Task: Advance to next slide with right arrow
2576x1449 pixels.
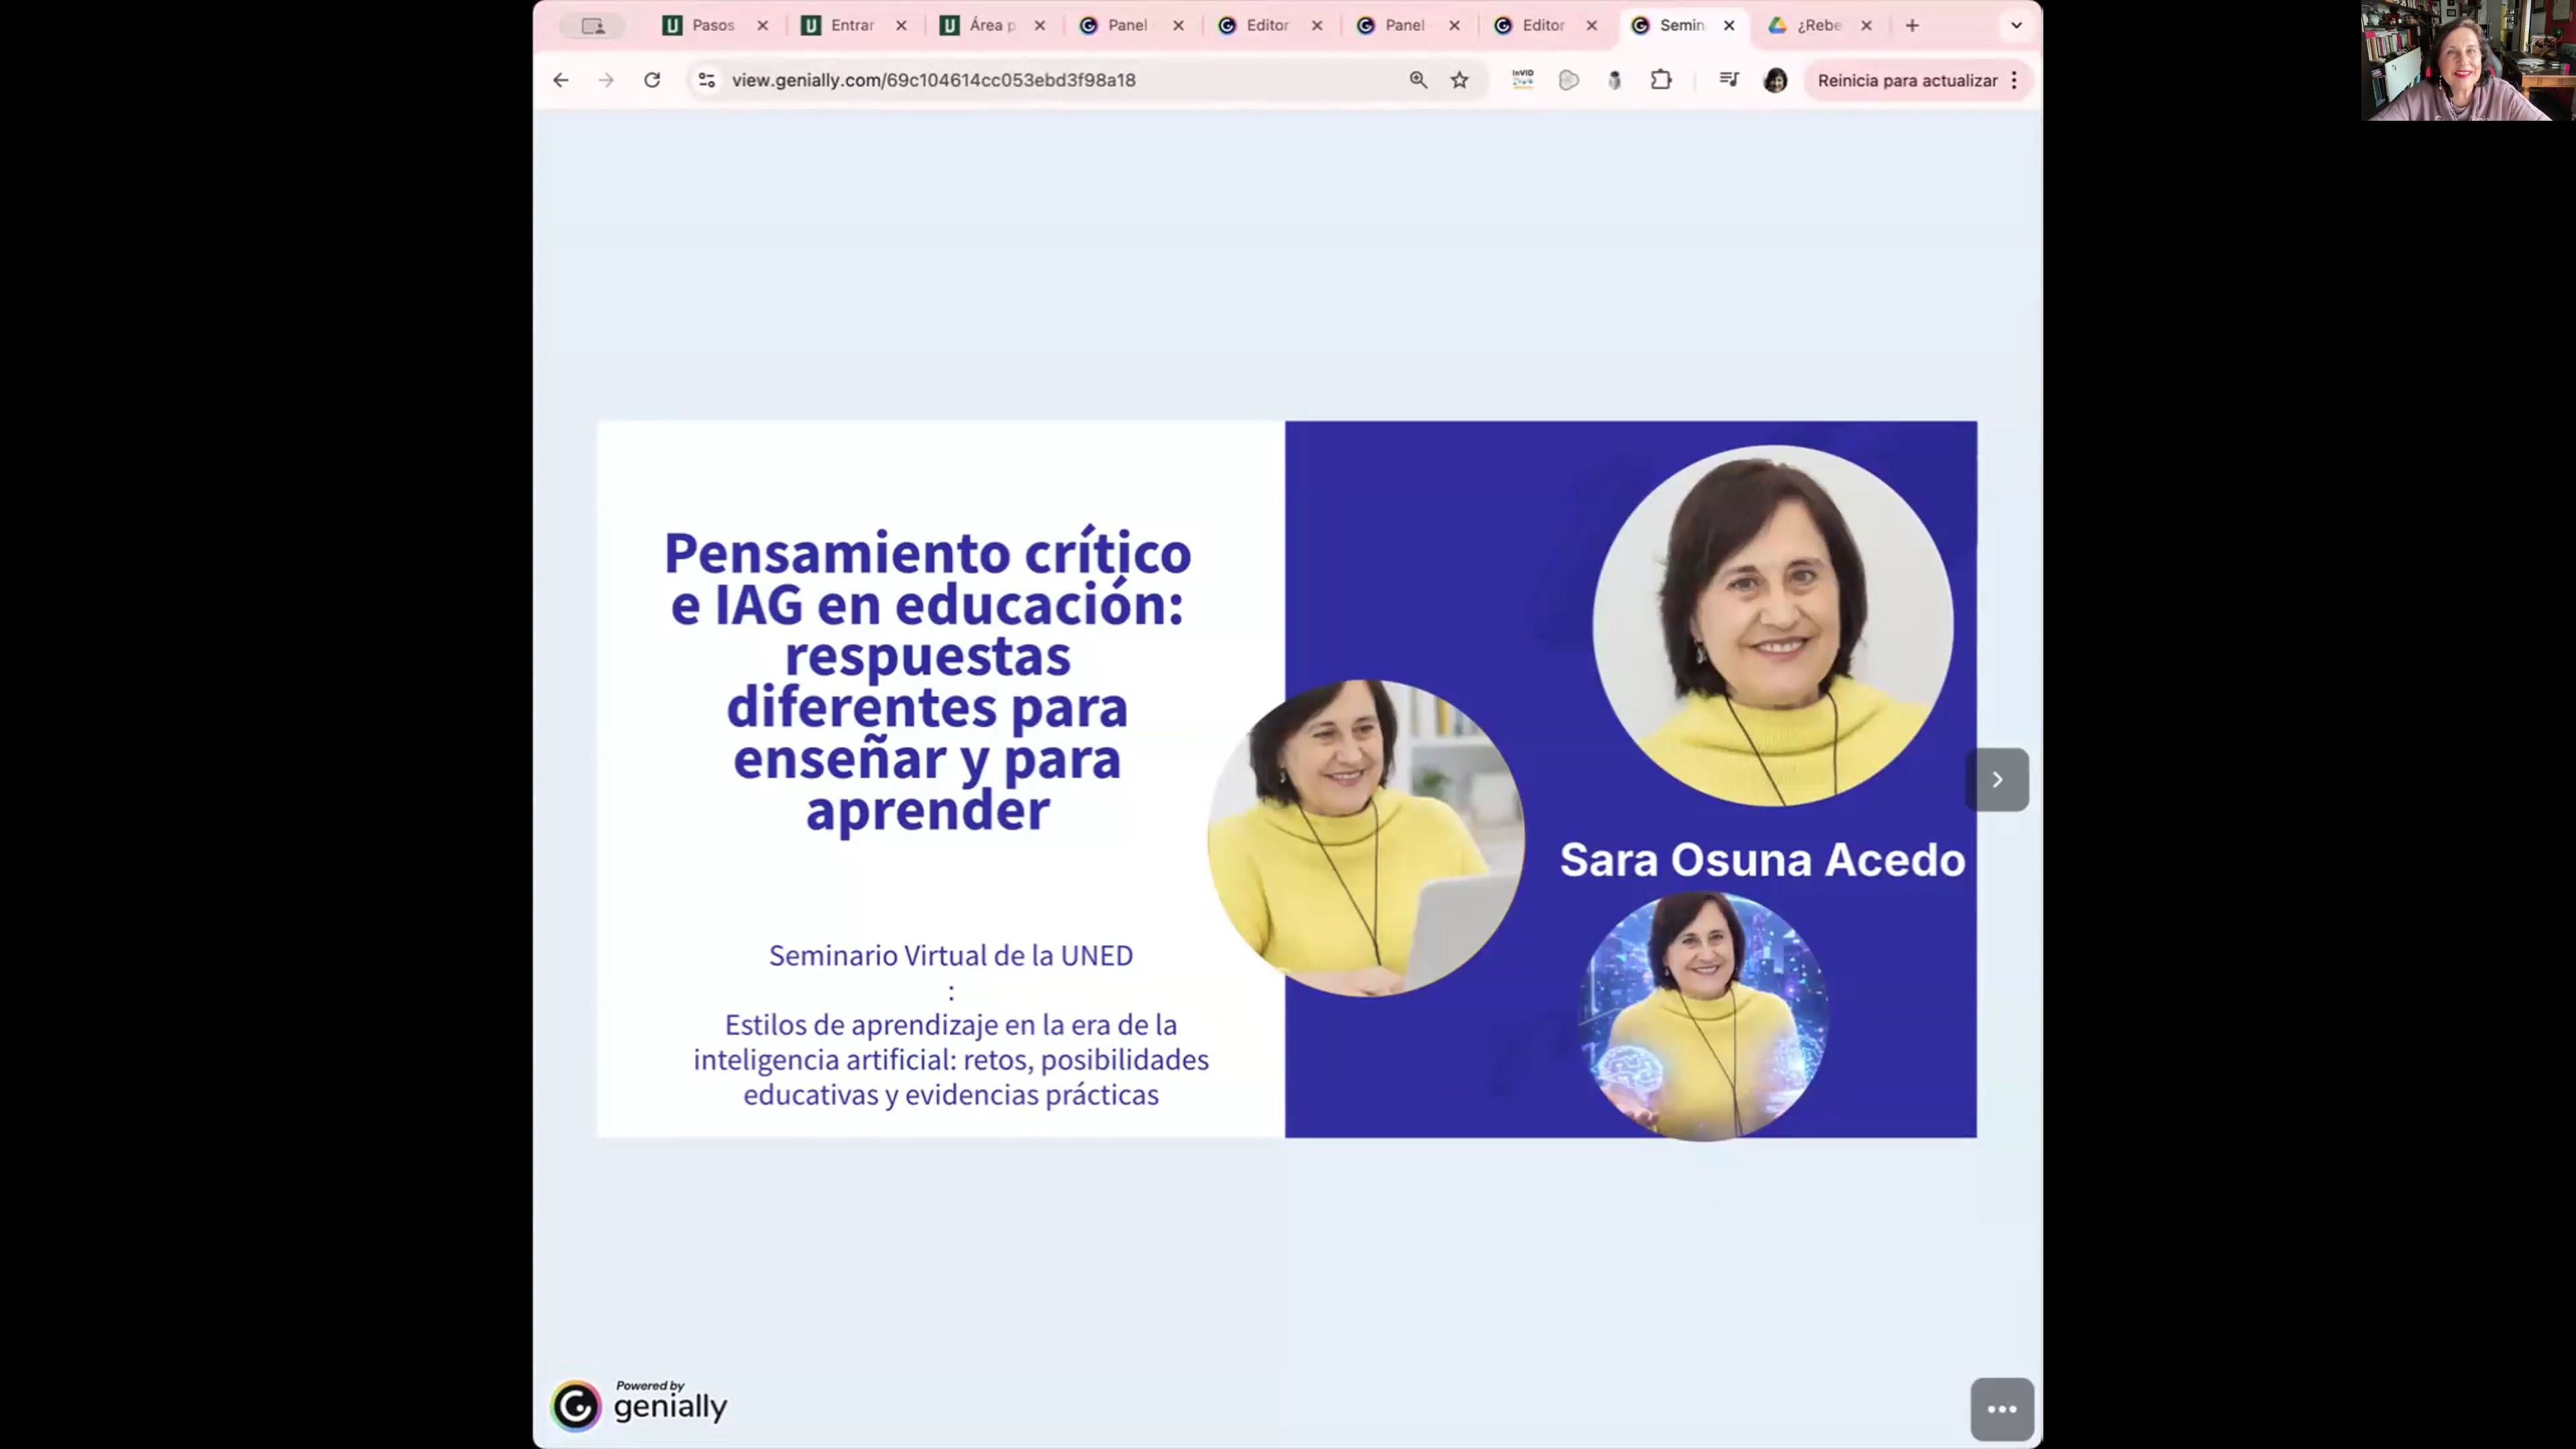Action: (x=1997, y=780)
